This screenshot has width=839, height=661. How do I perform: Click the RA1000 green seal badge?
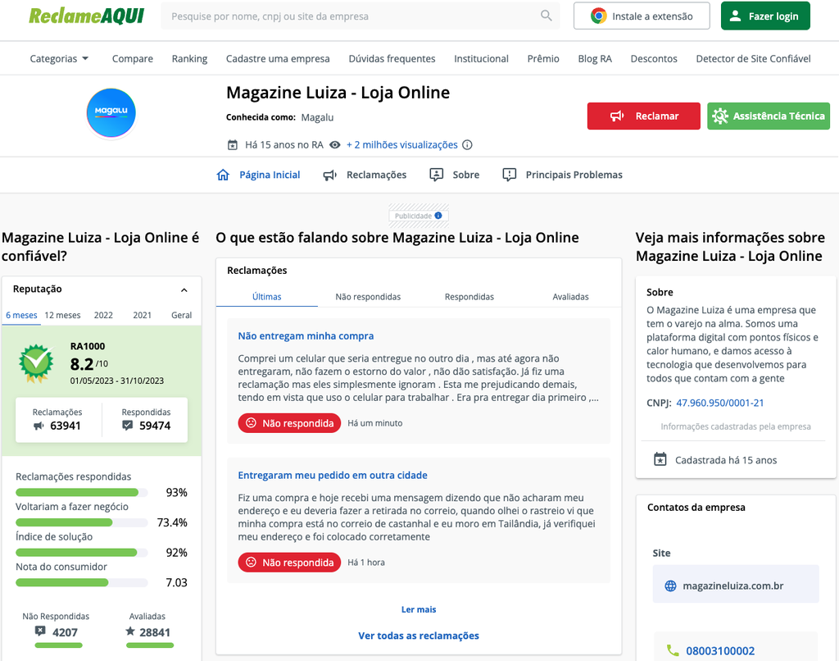click(x=36, y=363)
